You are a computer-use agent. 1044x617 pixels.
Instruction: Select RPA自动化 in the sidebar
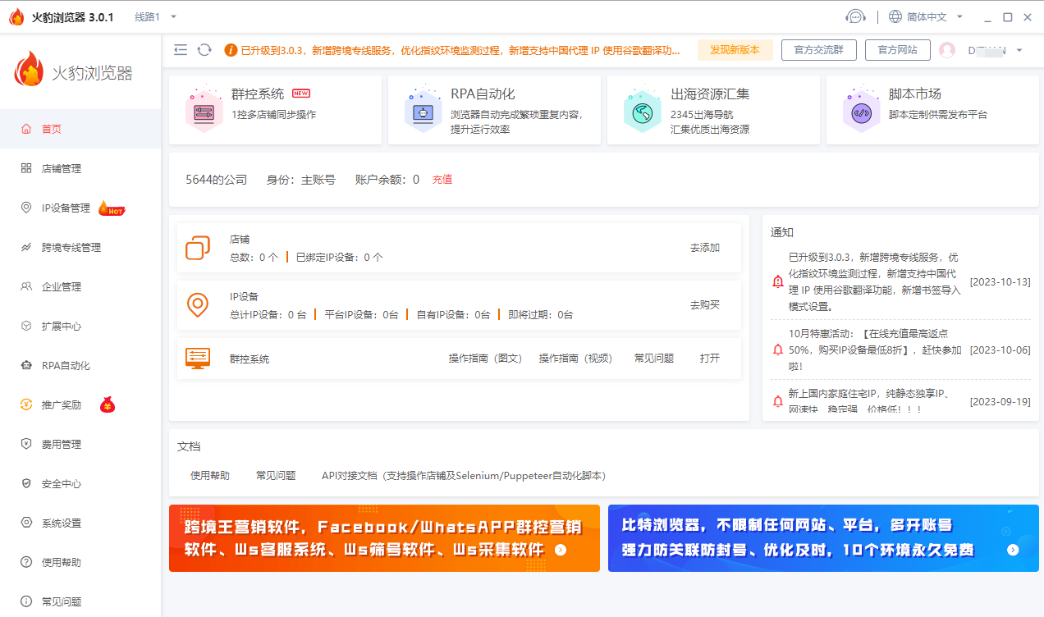80,365
